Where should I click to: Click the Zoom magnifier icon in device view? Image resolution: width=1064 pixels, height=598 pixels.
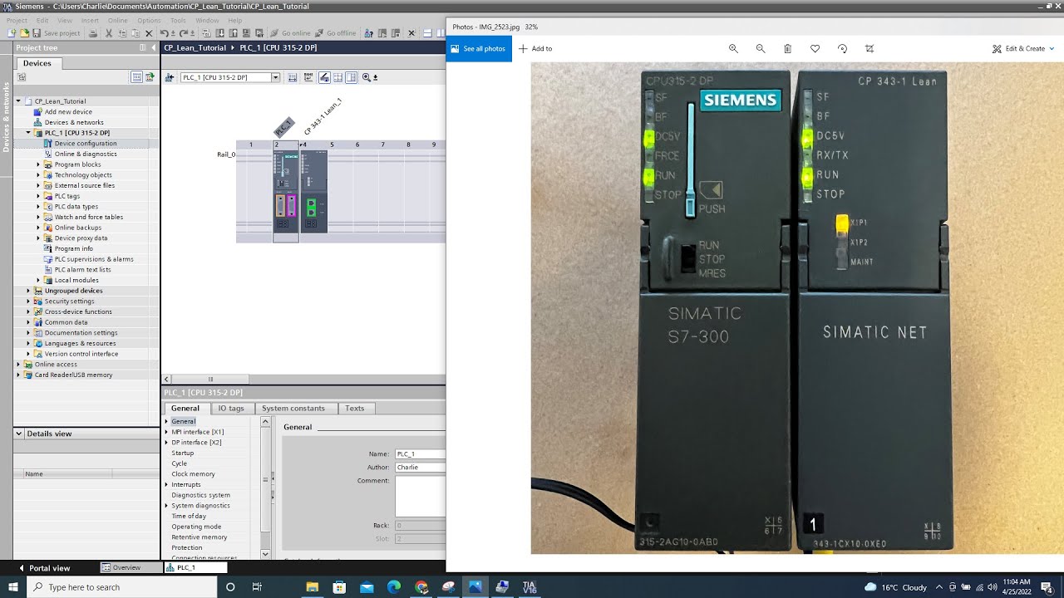coord(367,77)
